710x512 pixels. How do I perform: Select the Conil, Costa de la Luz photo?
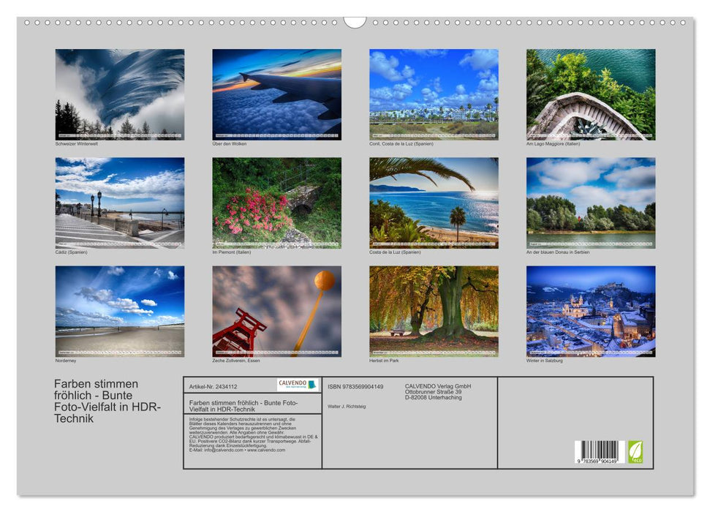434,94
